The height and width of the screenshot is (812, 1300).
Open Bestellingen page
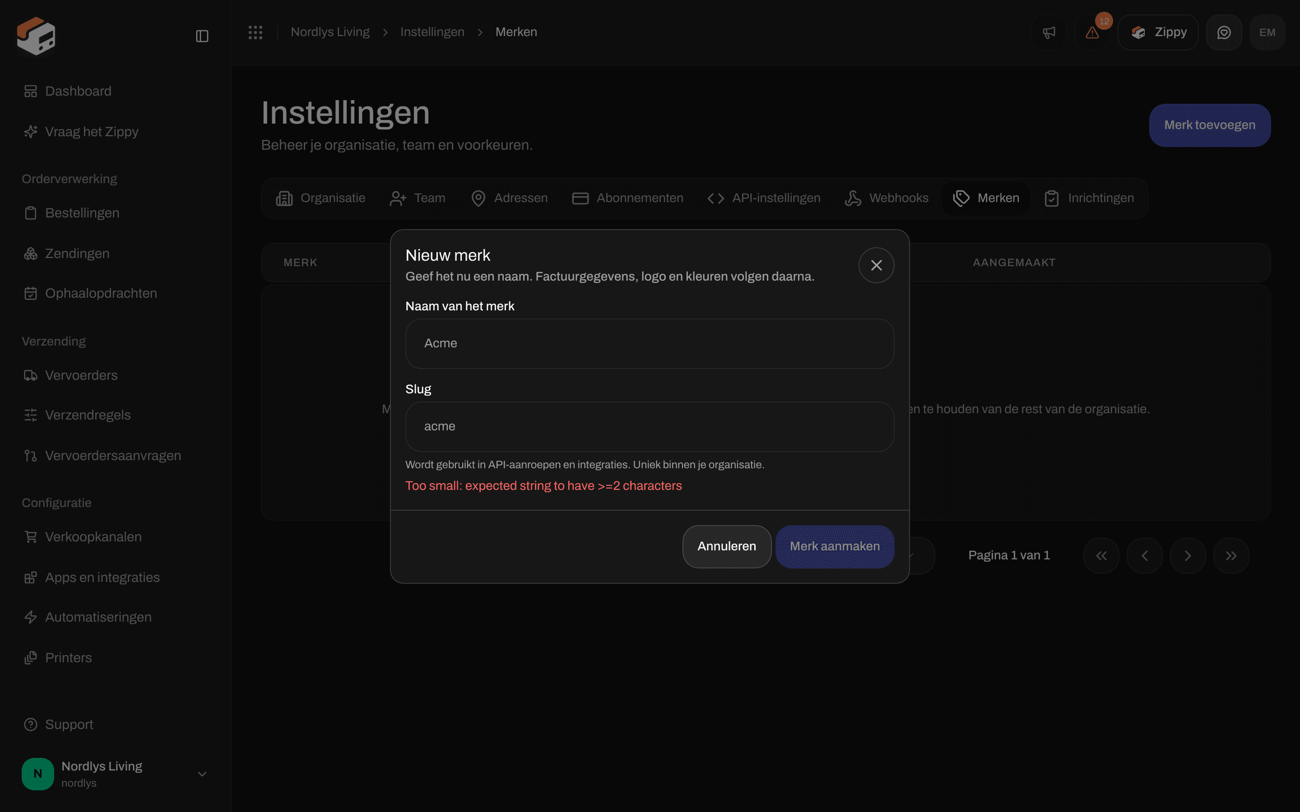116,213
